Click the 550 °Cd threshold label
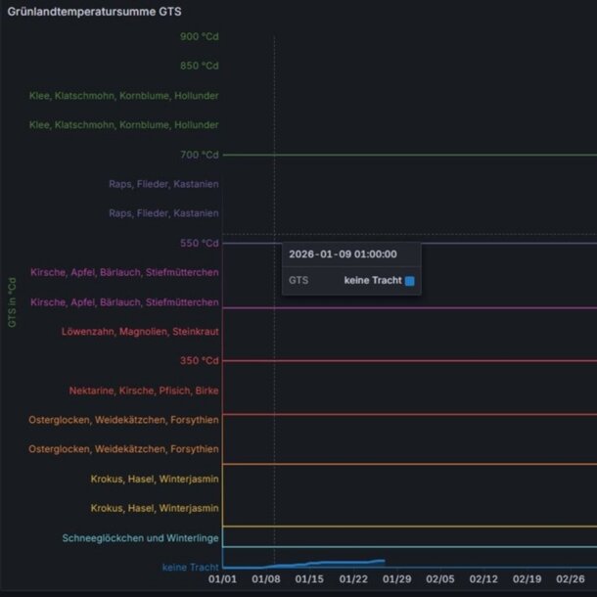The width and height of the screenshot is (597, 597). point(200,243)
